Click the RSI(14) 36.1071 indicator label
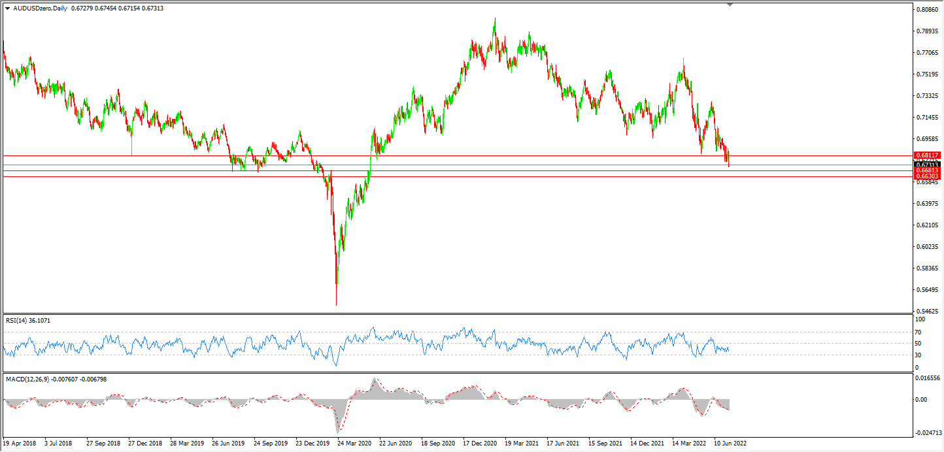This screenshot has width=944, height=452. tap(28, 321)
